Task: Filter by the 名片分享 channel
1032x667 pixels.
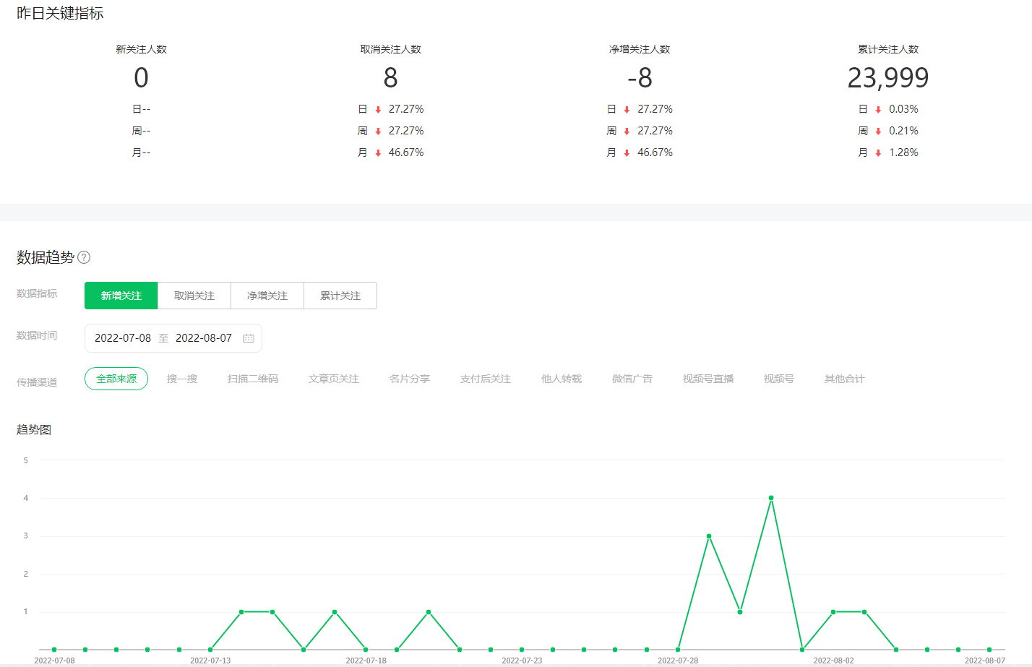Action: [x=410, y=379]
